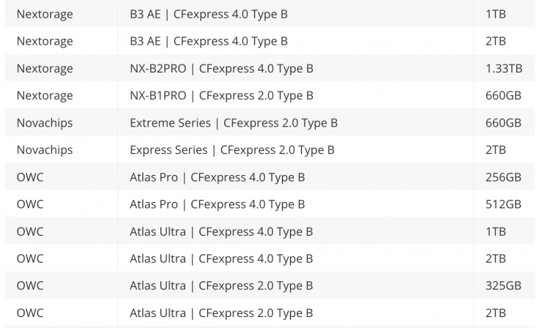Click the B3 AE model cell for 1TB
The image size is (542, 328).
(208, 14)
